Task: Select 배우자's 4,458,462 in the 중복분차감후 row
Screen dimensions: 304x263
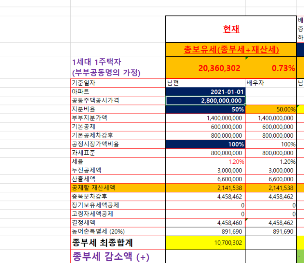Action: (x=271, y=196)
